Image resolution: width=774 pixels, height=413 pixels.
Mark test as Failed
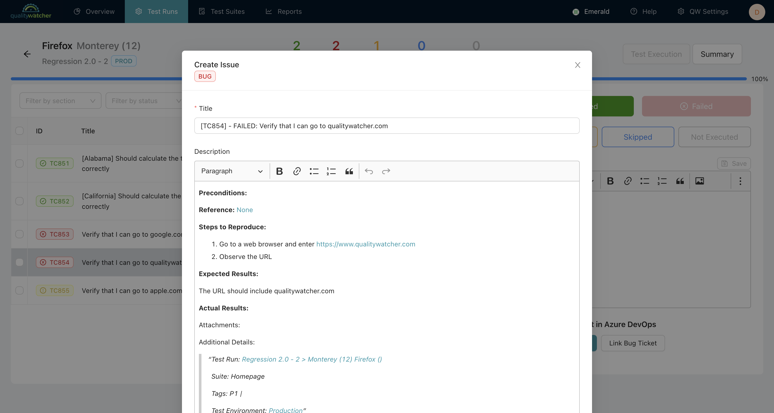coord(696,106)
